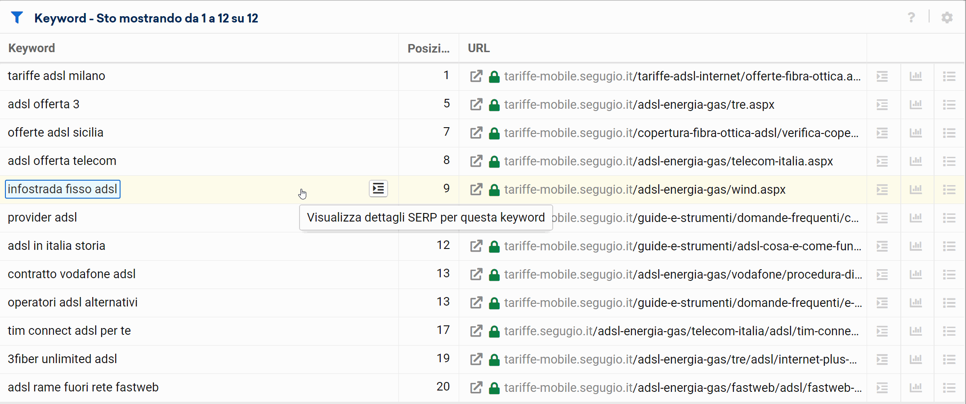Click keyword 'provider adsl'
This screenshot has width=966, height=404.
[x=42, y=218]
